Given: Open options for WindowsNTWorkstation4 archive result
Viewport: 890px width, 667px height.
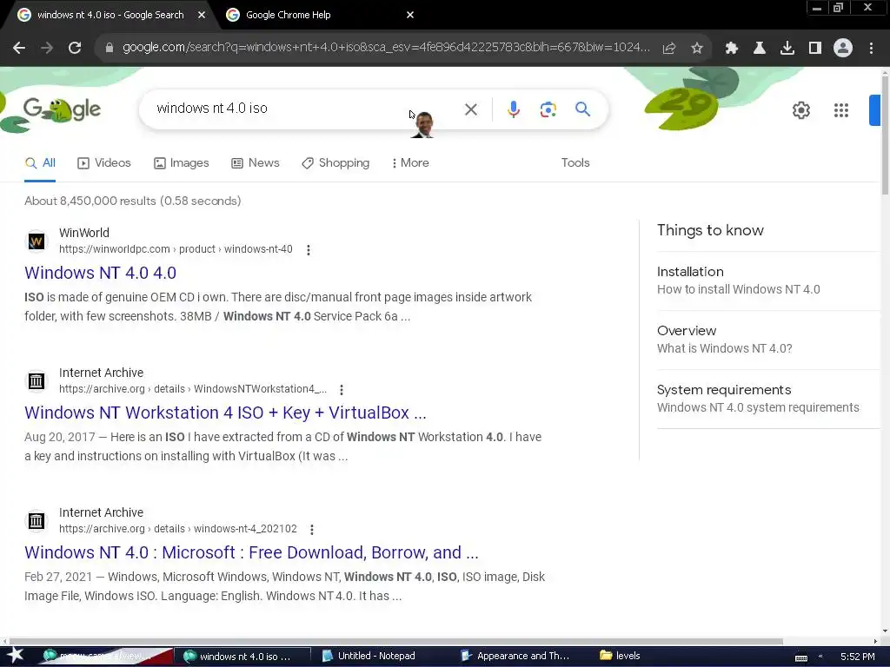Looking at the screenshot, I should pyautogui.click(x=341, y=390).
